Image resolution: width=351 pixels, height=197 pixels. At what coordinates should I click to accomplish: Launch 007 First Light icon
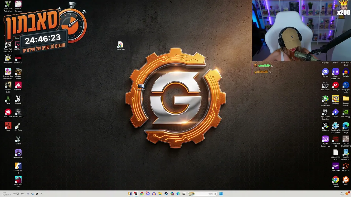[x=8, y=87]
